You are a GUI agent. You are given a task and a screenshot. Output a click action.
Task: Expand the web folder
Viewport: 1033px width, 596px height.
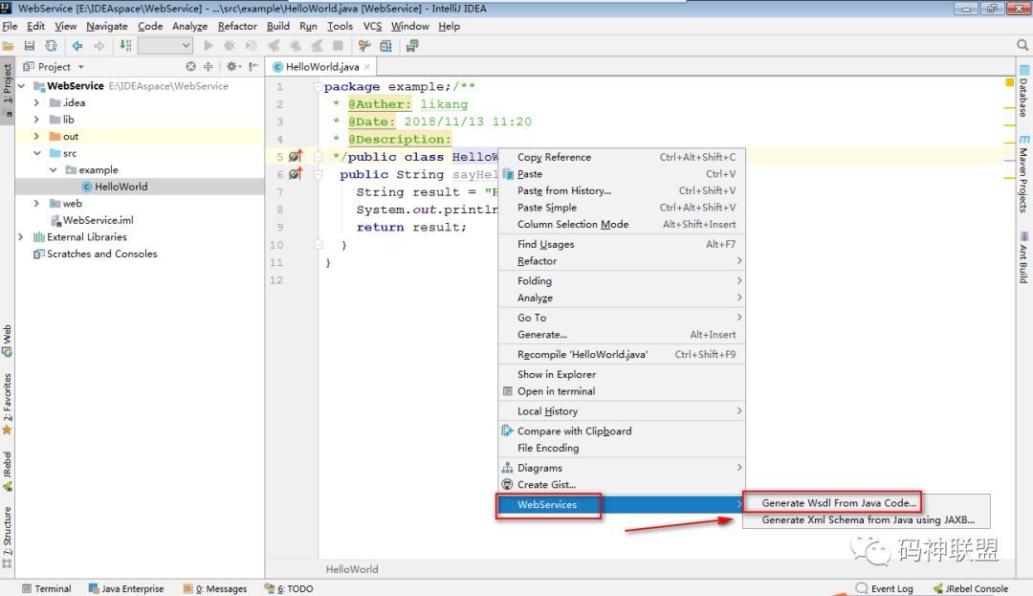click(x=37, y=203)
